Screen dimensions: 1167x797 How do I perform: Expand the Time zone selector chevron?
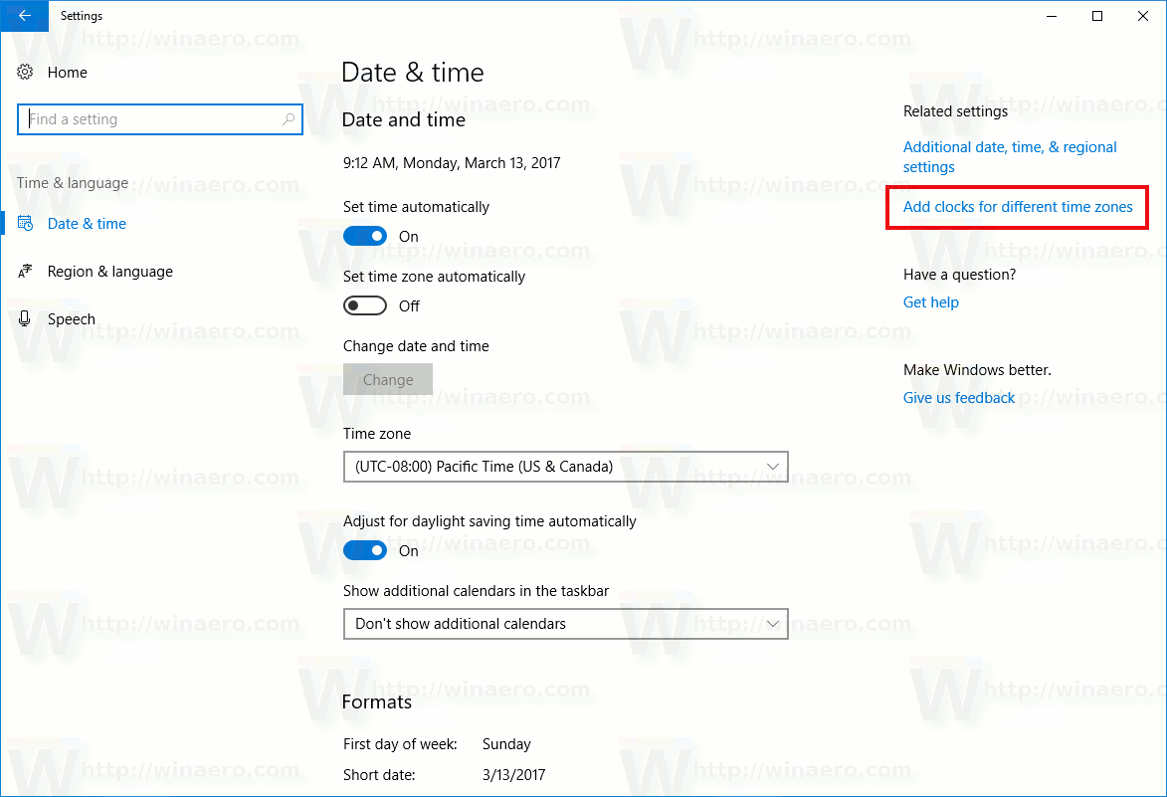point(774,467)
